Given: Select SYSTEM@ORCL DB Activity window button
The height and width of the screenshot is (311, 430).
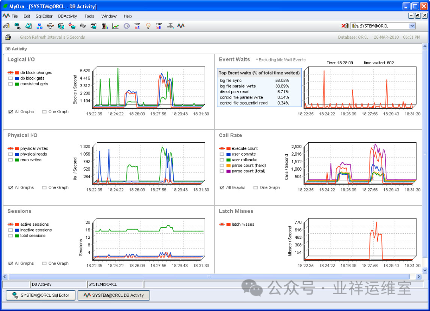Looking at the screenshot, I should point(114,295).
